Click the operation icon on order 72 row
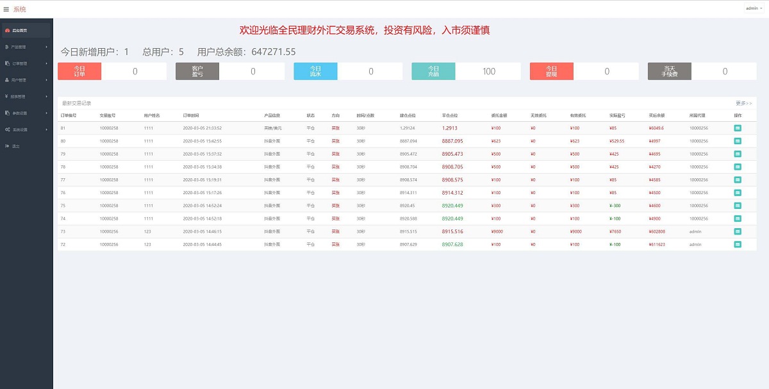Image resolution: width=769 pixels, height=389 pixels. pos(738,244)
